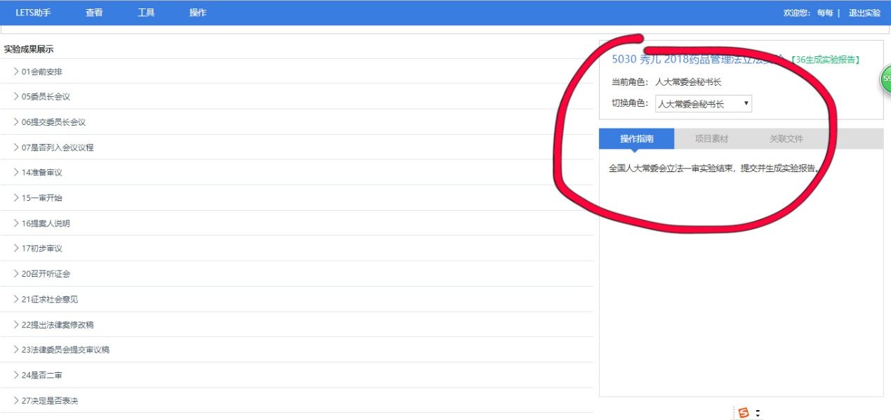Screen dimensions: 891x420
Task: Select the 操作指南 tab
Action: click(636, 139)
